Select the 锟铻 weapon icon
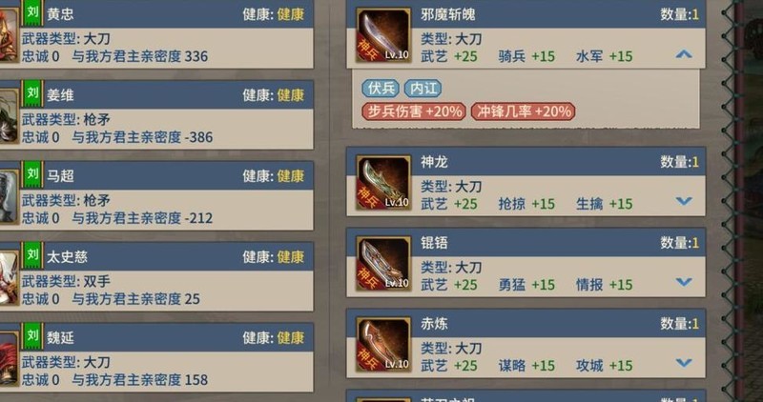Viewport: 763px width, 402px height. (383, 264)
